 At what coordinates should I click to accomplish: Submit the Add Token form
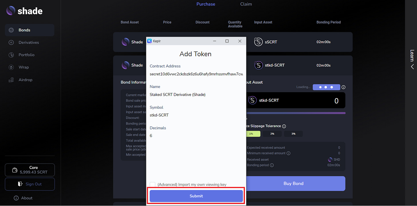point(196,196)
